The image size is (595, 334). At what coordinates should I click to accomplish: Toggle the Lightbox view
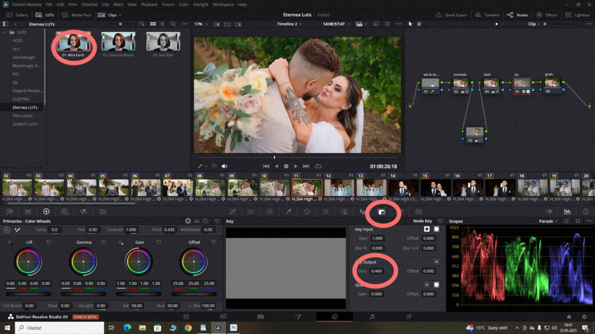click(x=577, y=14)
